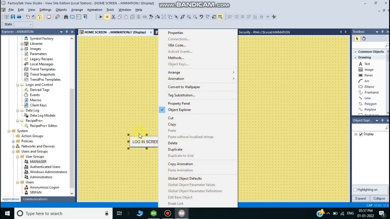
Task: Select Tag Substitution... menu entry
Action: pyautogui.click(x=198, y=95)
